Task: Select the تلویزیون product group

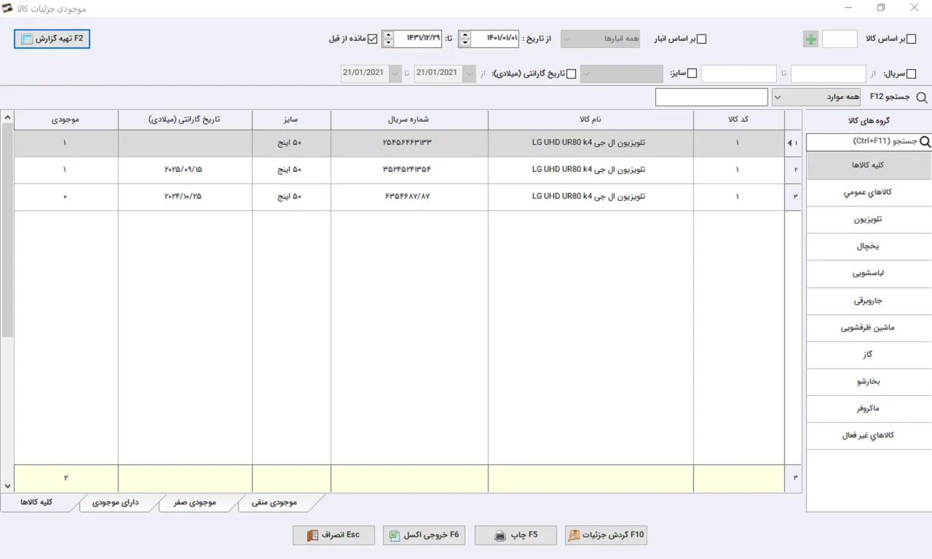Action: tap(869, 219)
